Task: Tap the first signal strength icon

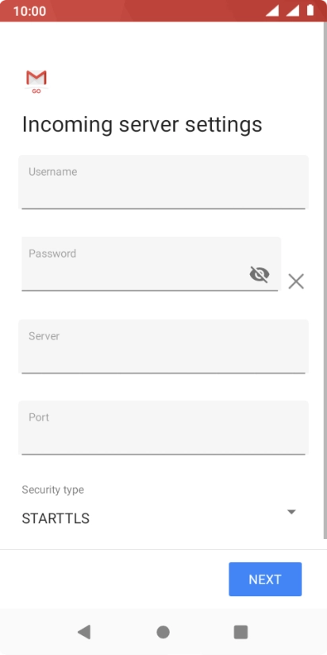Action: [x=272, y=10]
